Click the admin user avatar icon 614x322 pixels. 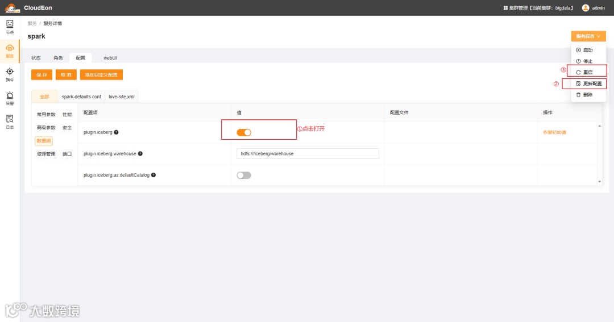pyautogui.click(x=586, y=8)
